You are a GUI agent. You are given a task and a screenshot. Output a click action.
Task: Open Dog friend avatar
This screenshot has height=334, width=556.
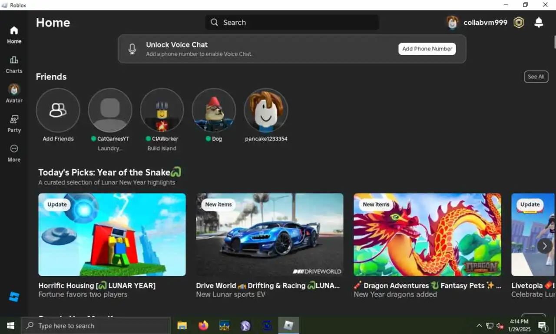(x=214, y=110)
